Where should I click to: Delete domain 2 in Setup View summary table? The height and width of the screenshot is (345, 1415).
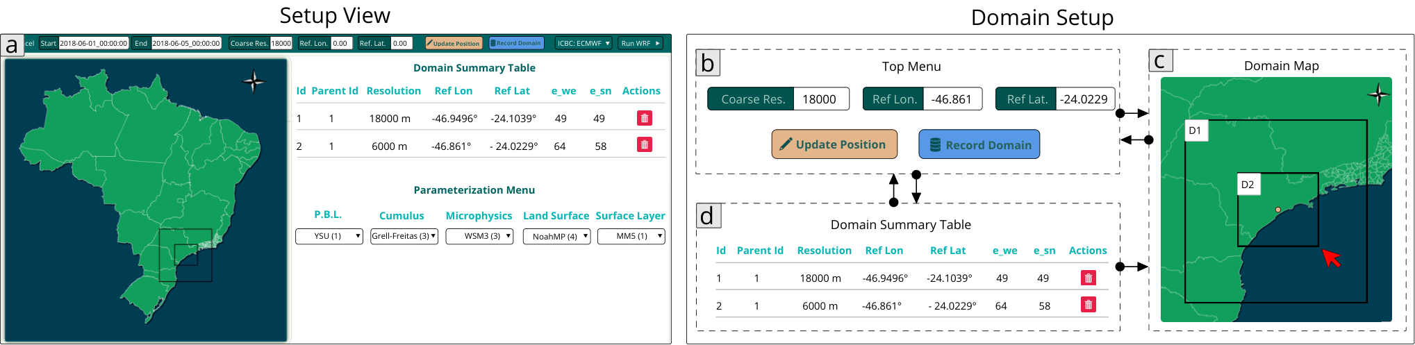point(645,144)
